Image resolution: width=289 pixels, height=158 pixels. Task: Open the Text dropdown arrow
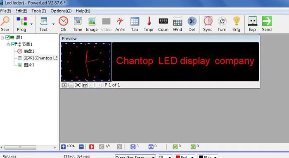pos(53,24)
